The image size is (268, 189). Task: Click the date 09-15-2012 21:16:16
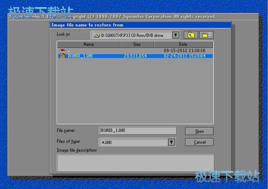(x=184, y=50)
